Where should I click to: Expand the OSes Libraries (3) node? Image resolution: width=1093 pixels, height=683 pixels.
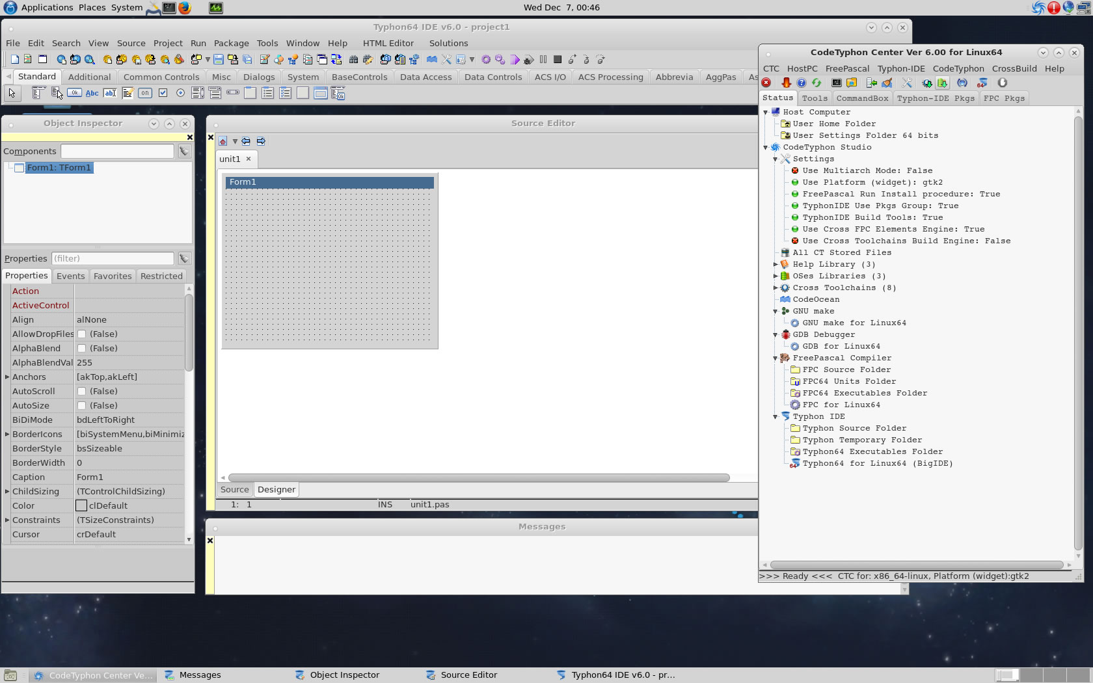coord(775,276)
